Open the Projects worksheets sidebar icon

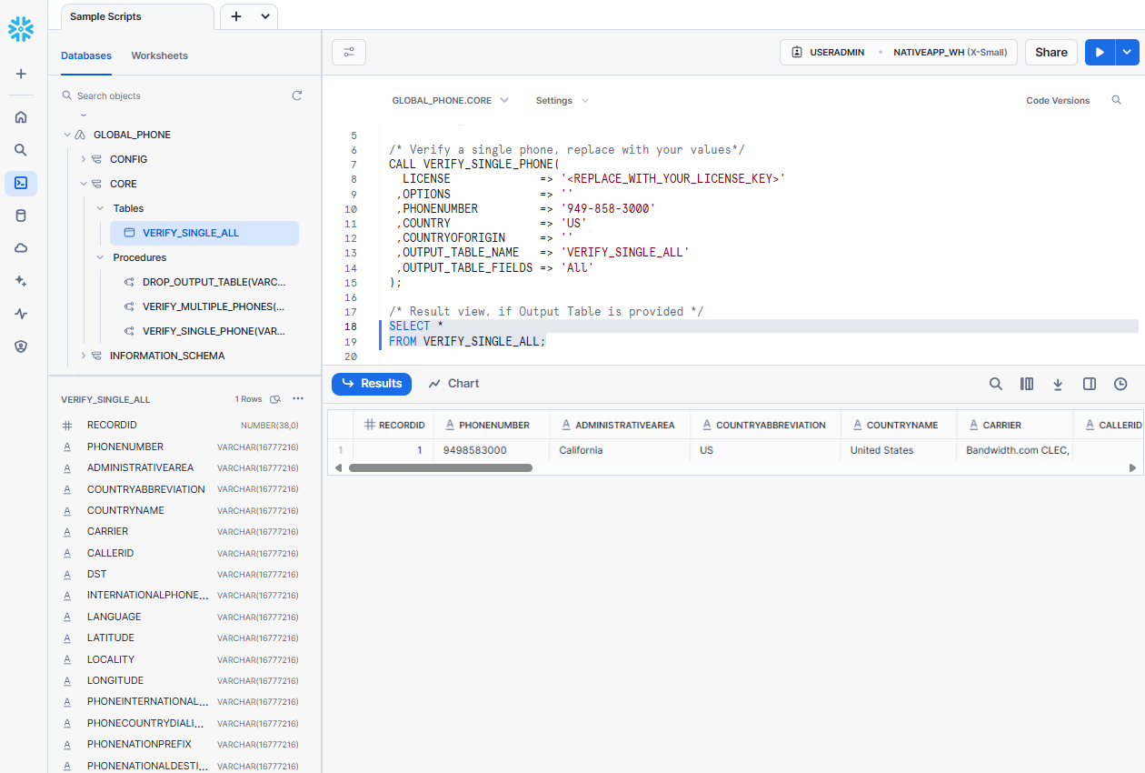(21, 183)
